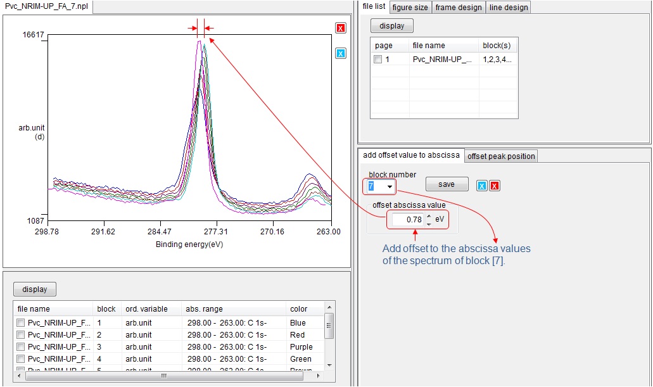This screenshot has width=653, height=387.
Task: Click the 'Red' color cell
Action: [x=297, y=335]
